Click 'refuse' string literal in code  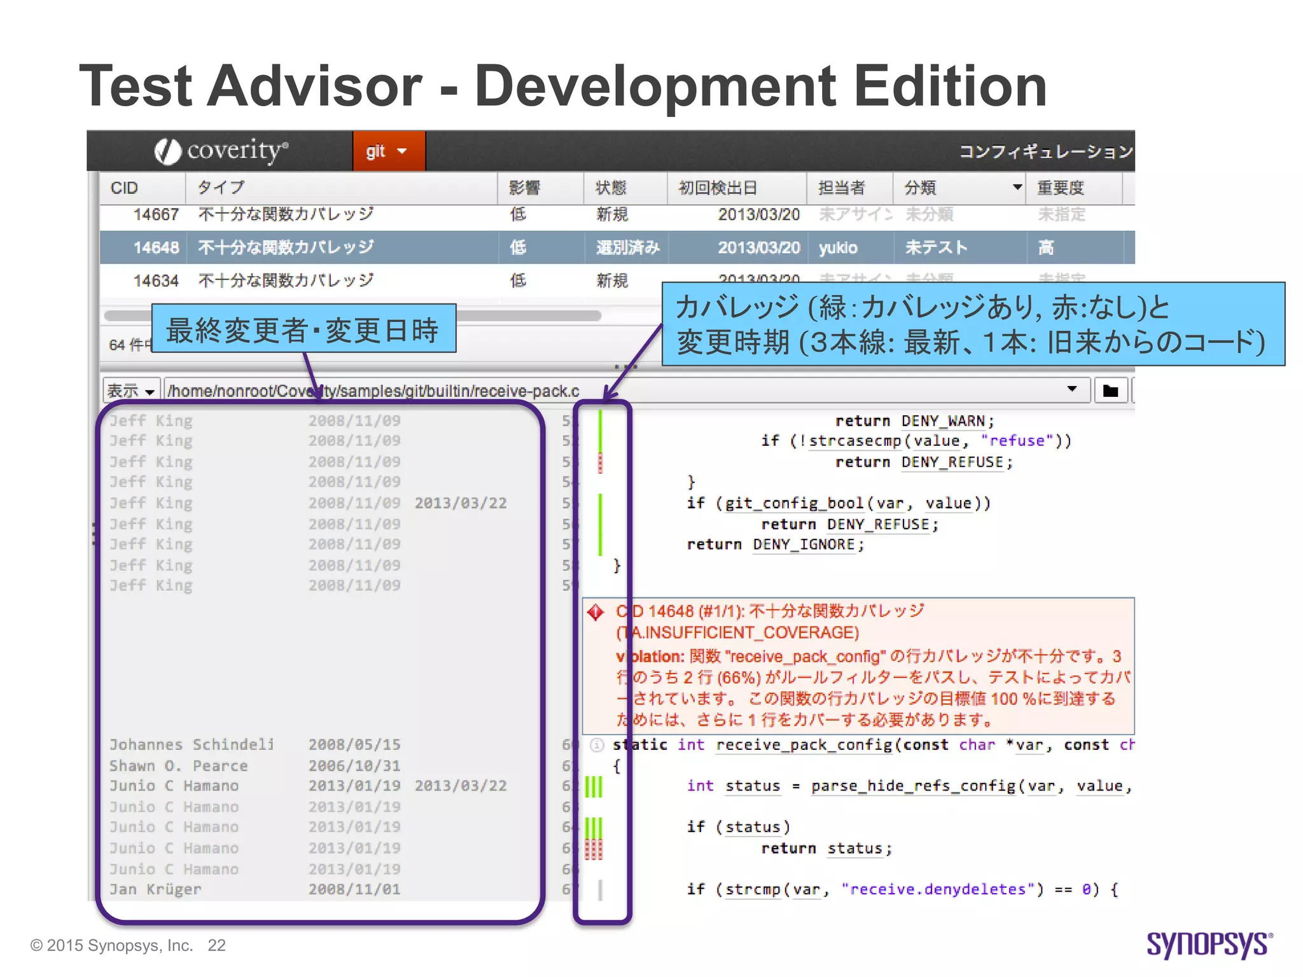[1017, 441]
